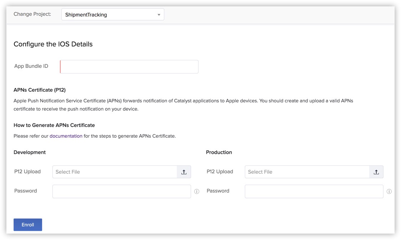Click the Production P12 upload icon
The width and height of the screenshot is (401, 240).
click(376, 172)
